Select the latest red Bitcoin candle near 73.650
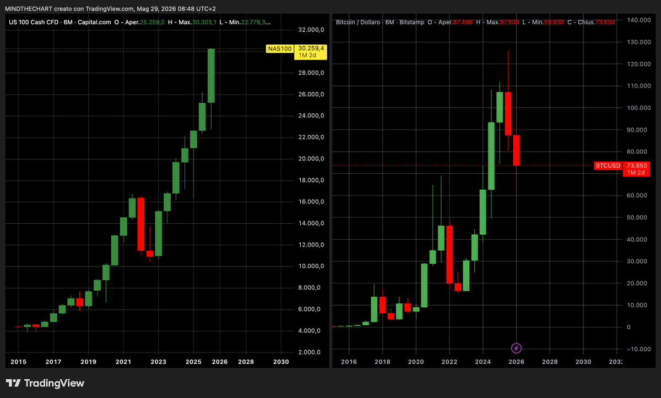 pos(516,150)
